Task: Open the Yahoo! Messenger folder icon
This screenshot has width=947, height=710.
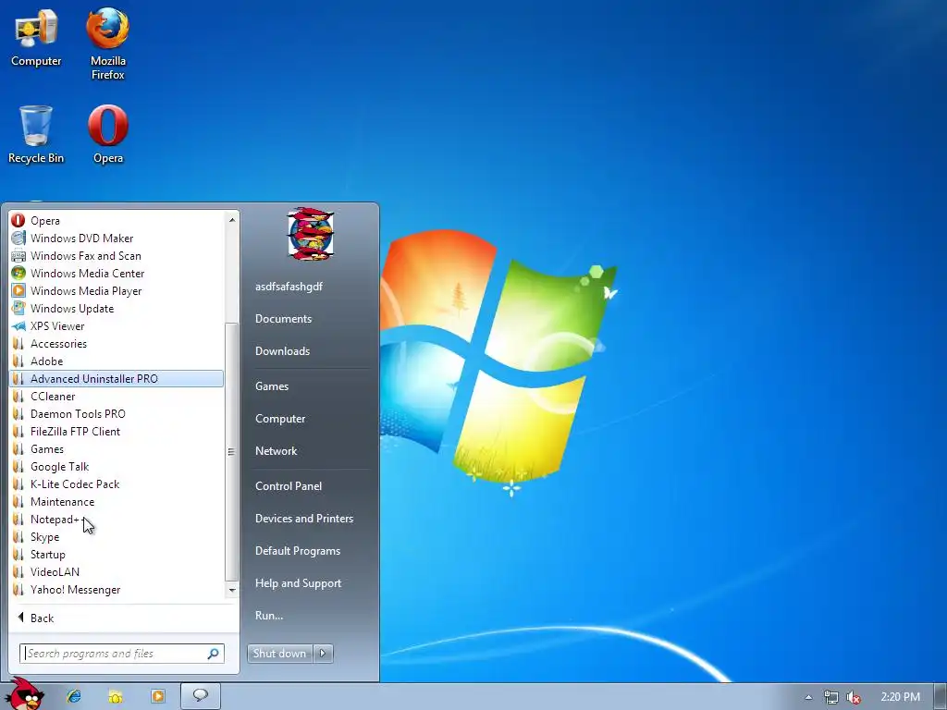Action: click(18, 589)
